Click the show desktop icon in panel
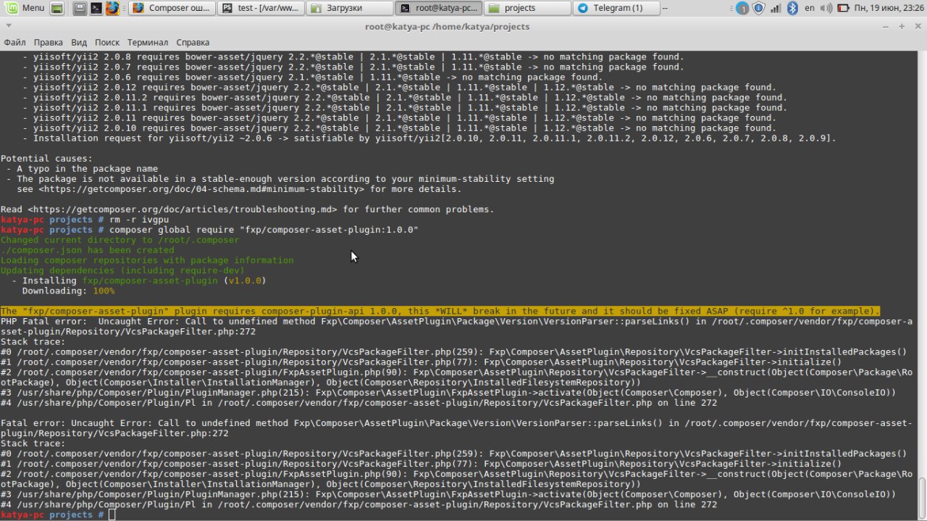This screenshot has width=927, height=521. tap(57, 9)
